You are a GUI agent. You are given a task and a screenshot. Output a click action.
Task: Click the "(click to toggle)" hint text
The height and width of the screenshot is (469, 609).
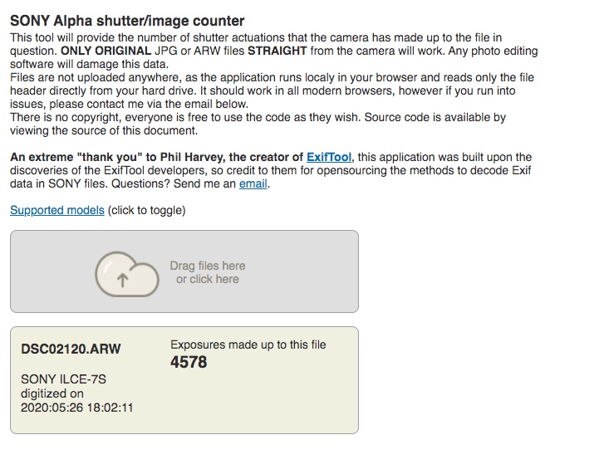tap(146, 210)
